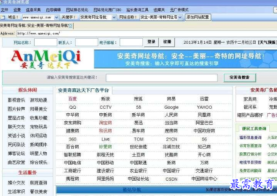Open the 淘宝网 link
The width and height of the screenshot is (277, 196).
106,123
